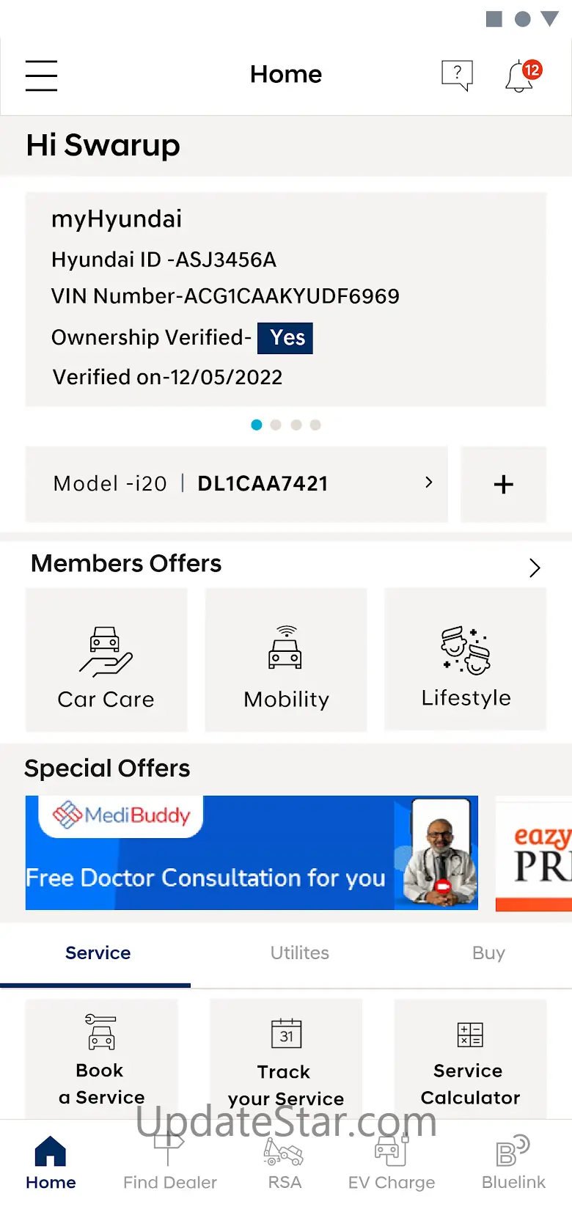572x1207 pixels.
Task: Open Track your Service
Action: (x=286, y=1060)
